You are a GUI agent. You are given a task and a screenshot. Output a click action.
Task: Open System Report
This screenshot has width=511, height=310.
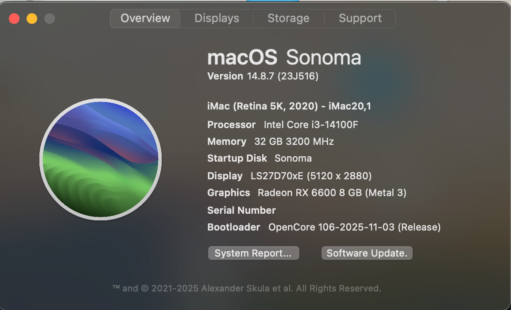(253, 253)
